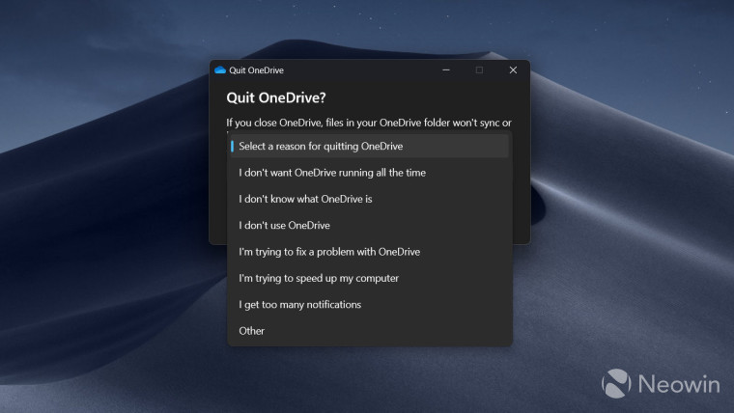Image resolution: width=734 pixels, height=413 pixels.
Task: Select 'I get too many notifications' option
Action: pos(369,305)
